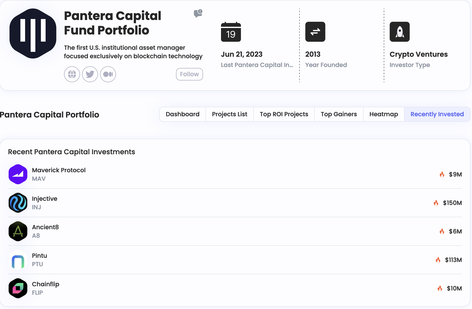Open the Pintu project name

point(39,255)
